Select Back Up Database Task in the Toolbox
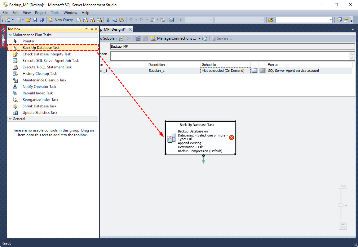This screenshot has width=358, height=247. [x=41, y=47]
